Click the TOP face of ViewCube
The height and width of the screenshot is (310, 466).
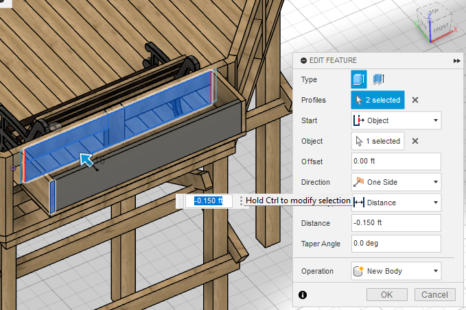coord(433,11)
